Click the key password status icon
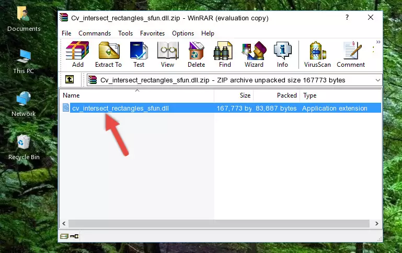Image resolution: width=402 pixels, height=253 pixels. 74,236
